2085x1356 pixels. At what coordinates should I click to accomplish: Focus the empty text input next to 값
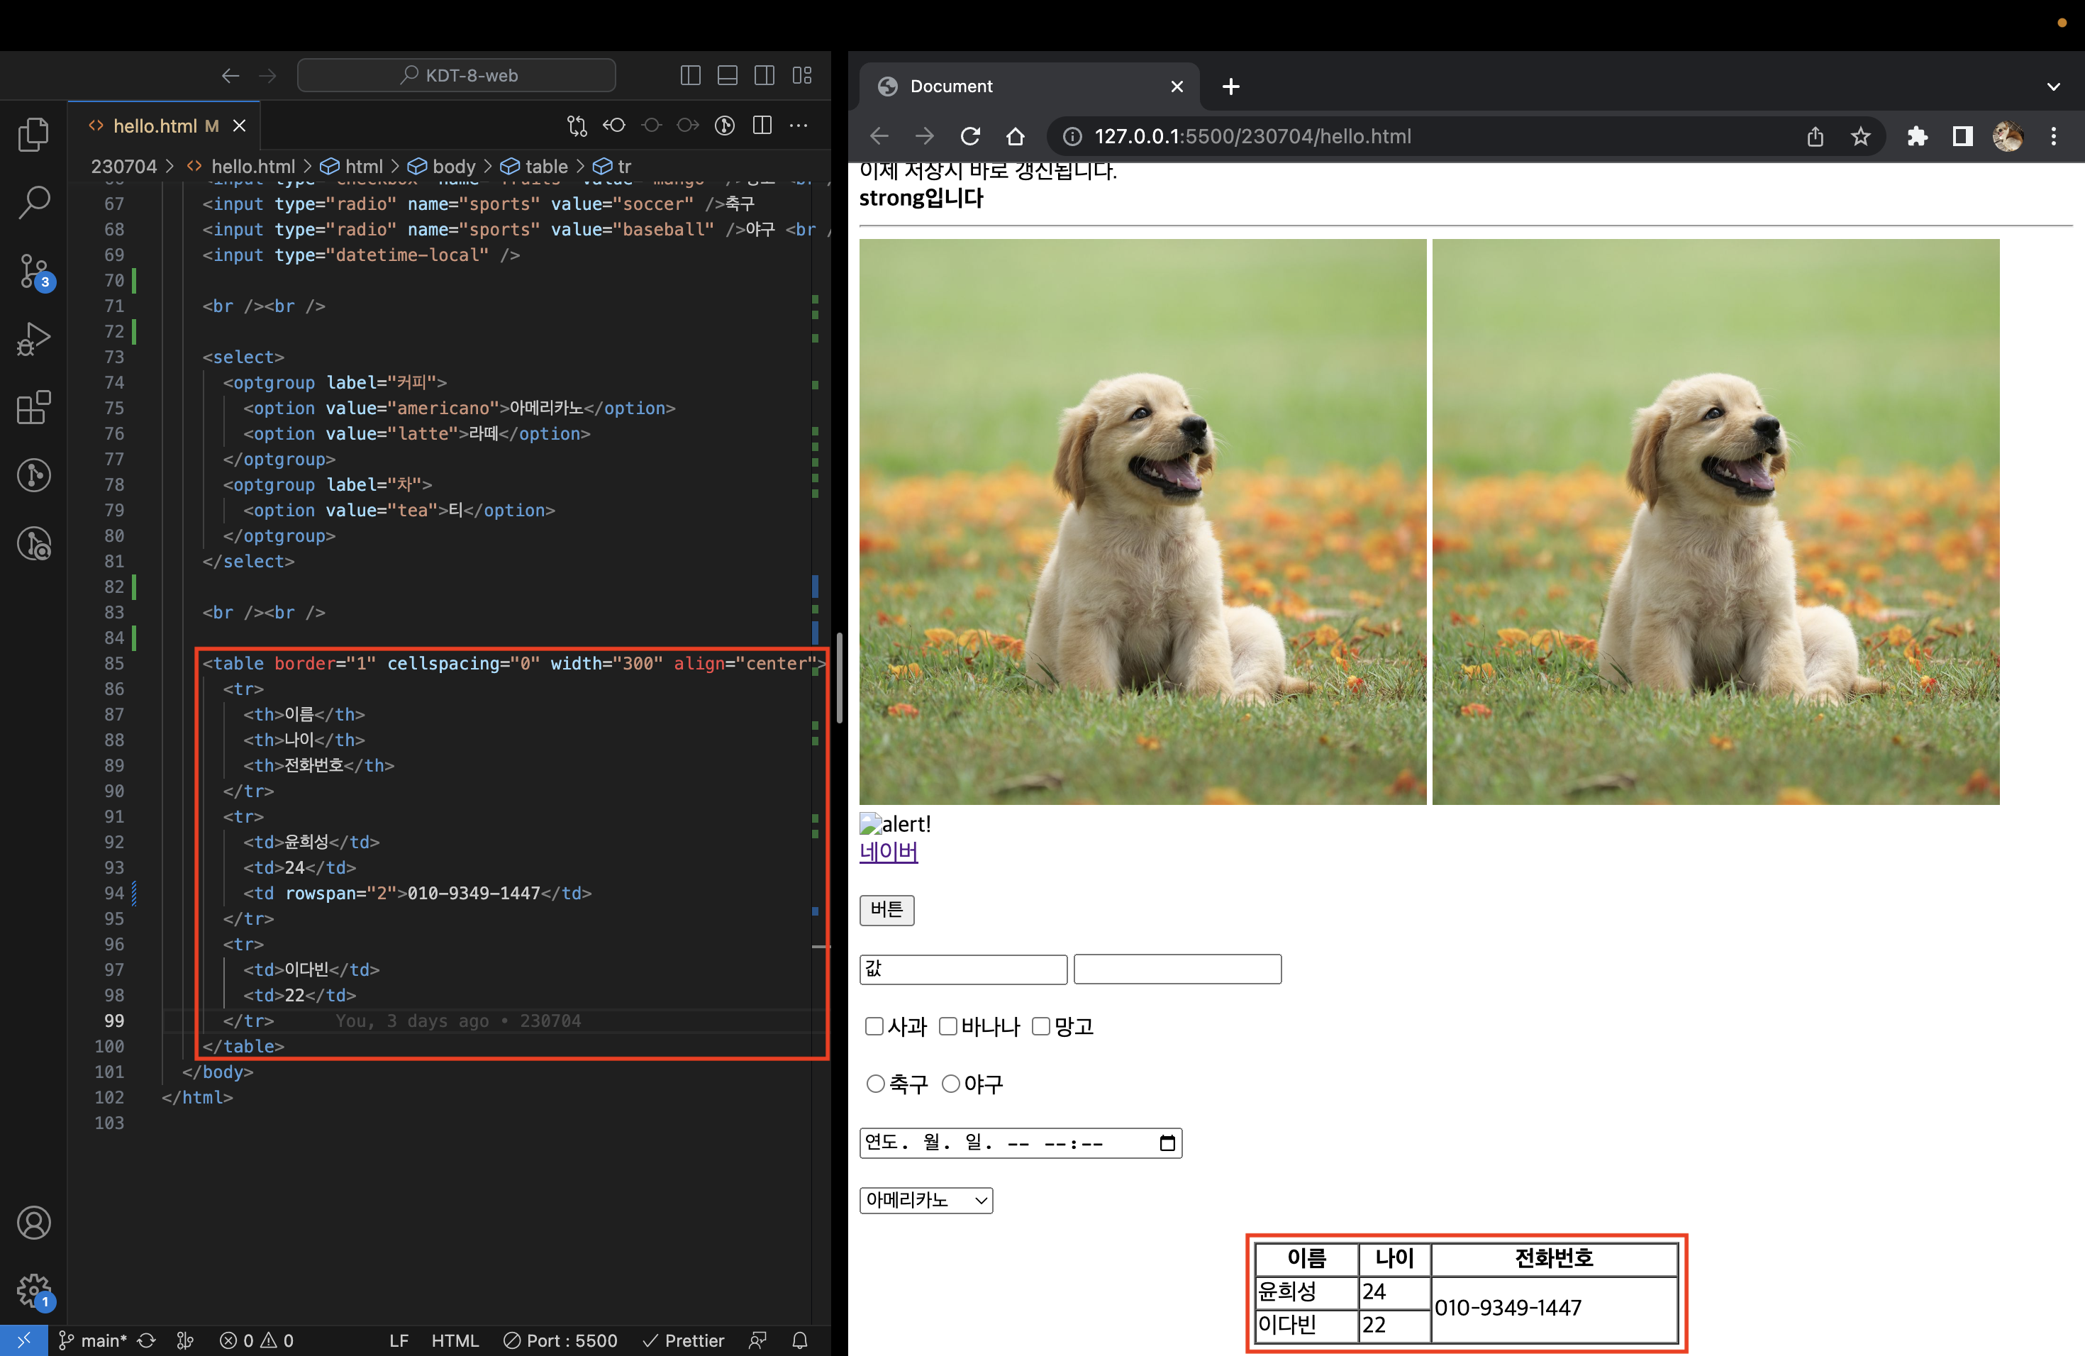point(1177,969)
